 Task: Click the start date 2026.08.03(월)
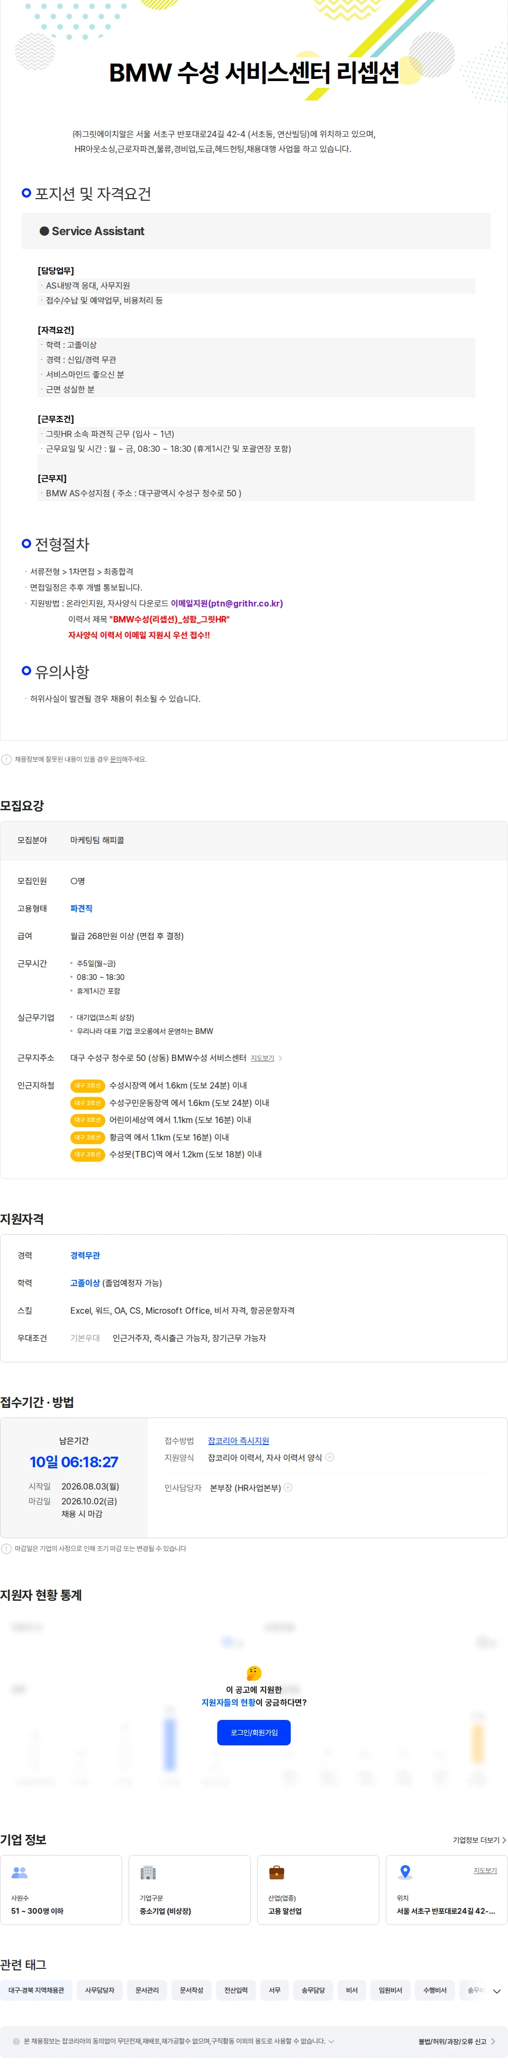[90, 1487]
